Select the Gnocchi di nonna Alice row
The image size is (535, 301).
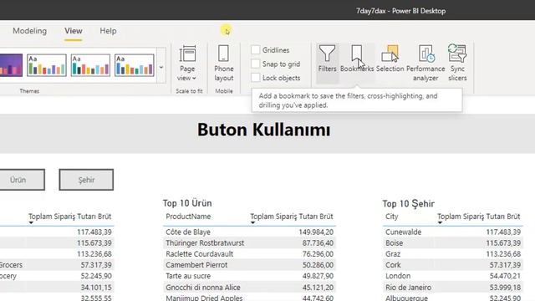(x=249, y=288)
